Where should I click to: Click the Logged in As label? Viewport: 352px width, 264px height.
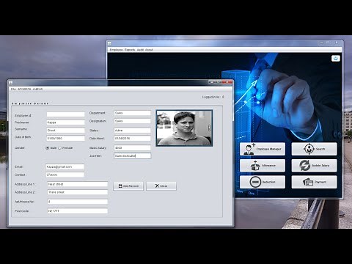(213, 97)
